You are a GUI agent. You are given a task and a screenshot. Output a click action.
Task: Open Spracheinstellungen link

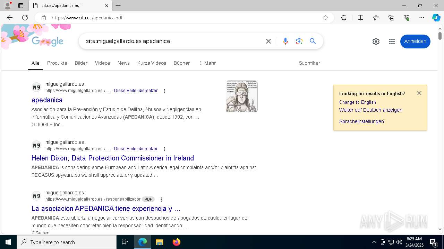pos(361,121)
